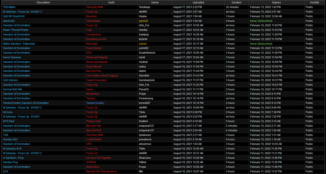This screenshot has width=326, height=174.
Task: Open the dead bois report
Action: (9, 21)
